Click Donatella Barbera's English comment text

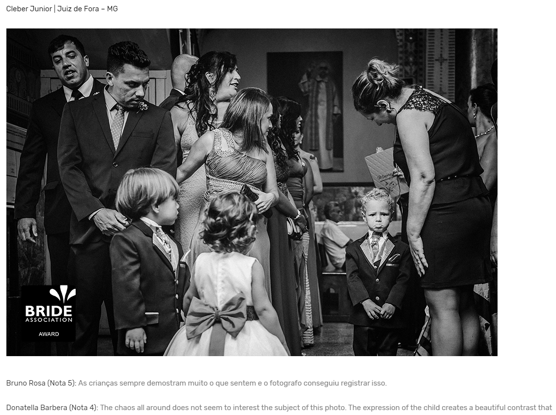[x=326, y=408]
